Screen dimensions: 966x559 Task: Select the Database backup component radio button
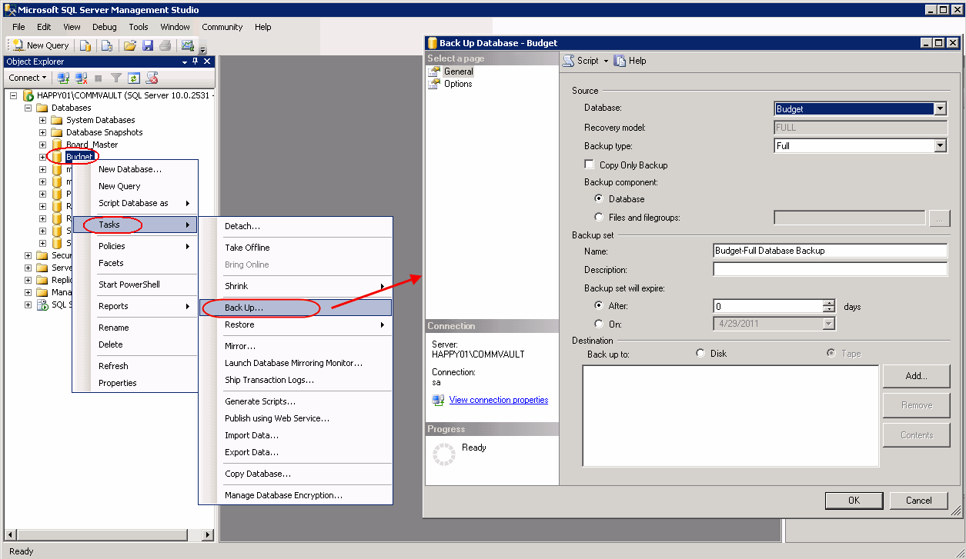click(599, 198)
